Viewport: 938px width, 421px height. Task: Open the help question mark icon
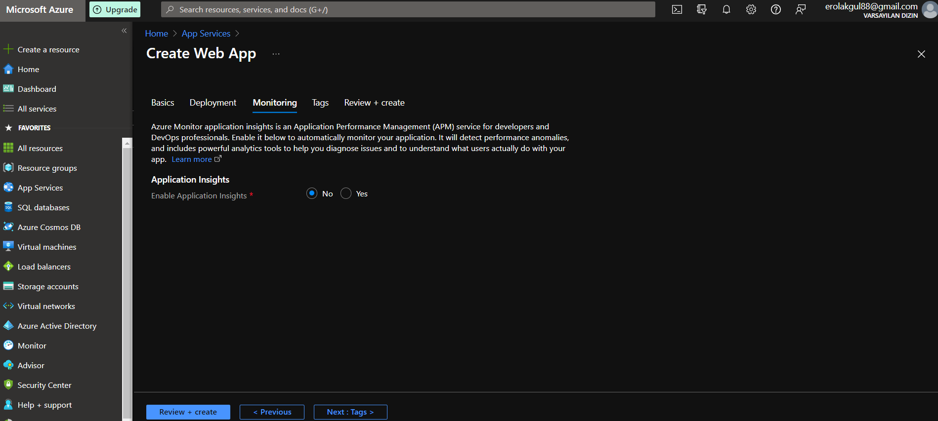[x=775, y=9]
